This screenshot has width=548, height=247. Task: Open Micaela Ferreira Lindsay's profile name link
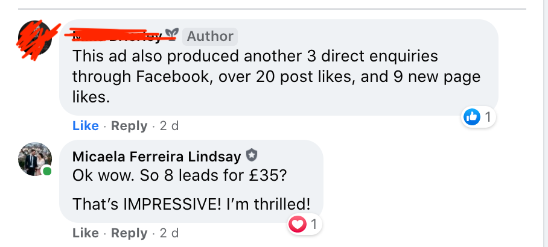tap(156, 157)
